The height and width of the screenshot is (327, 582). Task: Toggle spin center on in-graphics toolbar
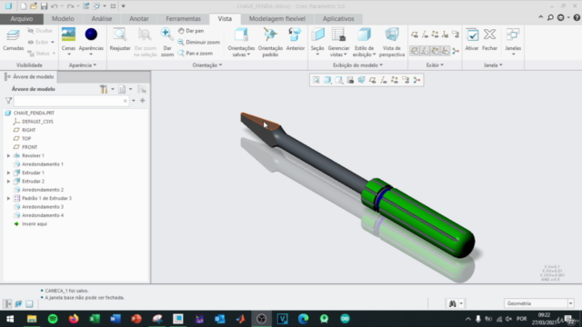(416, 80)
